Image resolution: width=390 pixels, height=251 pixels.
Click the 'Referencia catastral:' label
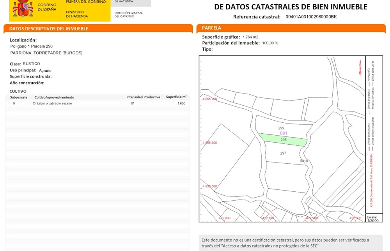pyautogui.click(x=257, y=17)
